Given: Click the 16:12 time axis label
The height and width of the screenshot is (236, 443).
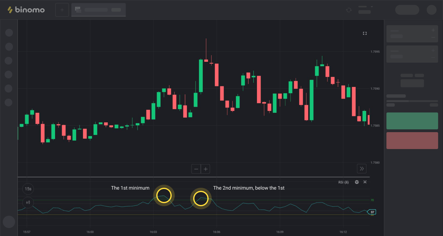Looking at the screenshot, I should (x=343, y=232).
